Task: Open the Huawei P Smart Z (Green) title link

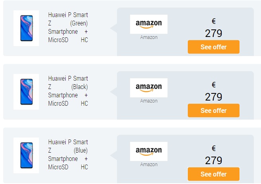Action: click(68, 27)
